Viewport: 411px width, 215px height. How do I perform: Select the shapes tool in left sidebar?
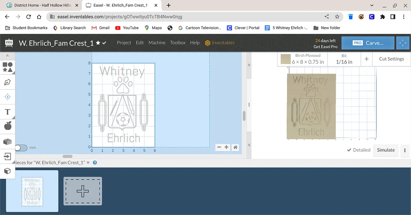8,67
